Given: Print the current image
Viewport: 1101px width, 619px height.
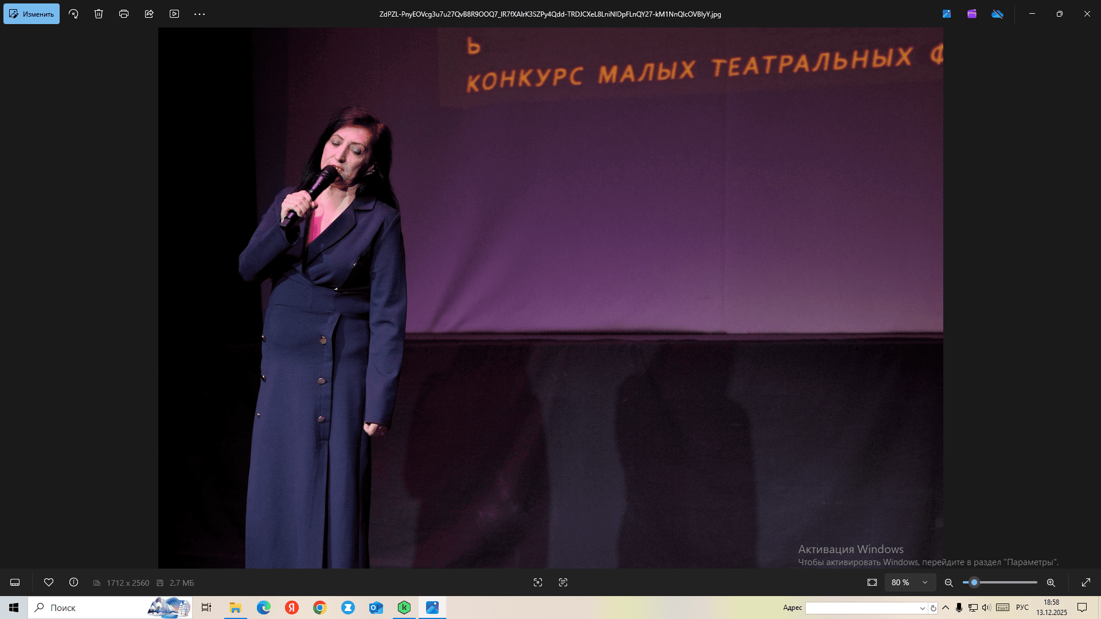Looking at the screenshot, I should click(124, 14).
